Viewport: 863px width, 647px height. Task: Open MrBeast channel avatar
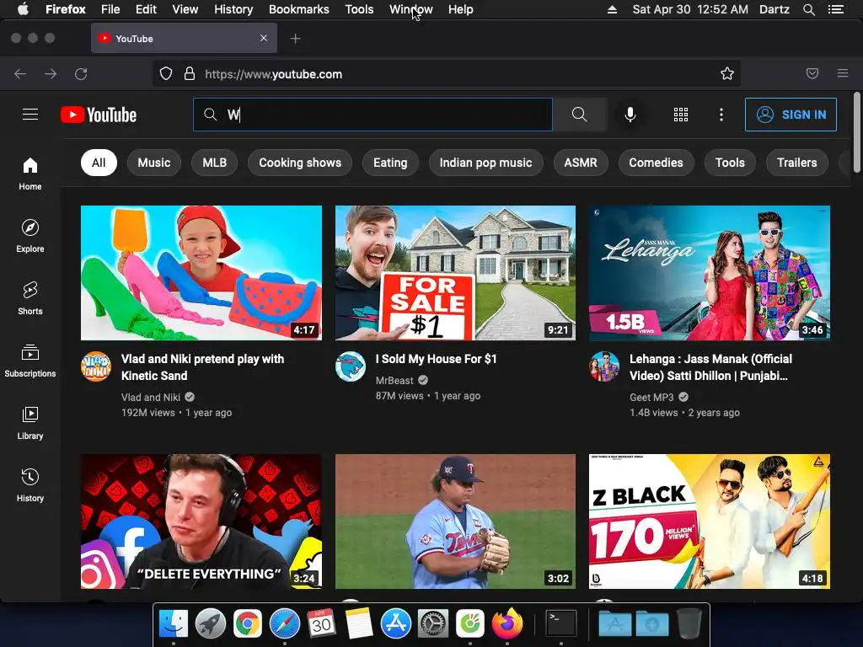click(x=351, y=366)
